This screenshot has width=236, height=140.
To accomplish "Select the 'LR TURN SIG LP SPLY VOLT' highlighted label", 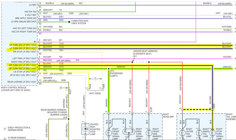I will pos(23,45).
